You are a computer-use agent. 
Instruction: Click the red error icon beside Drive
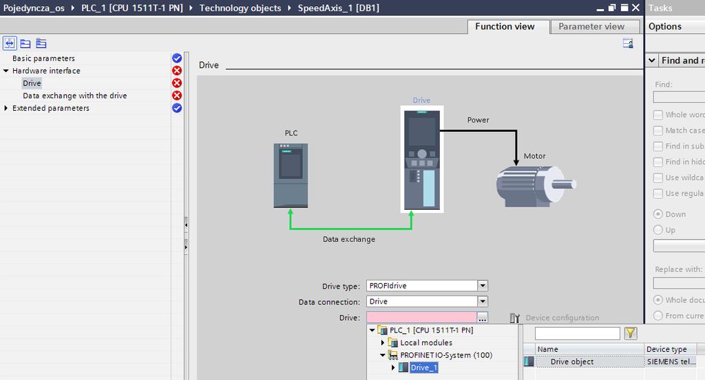pyautogui.click(x=177, y=83)
